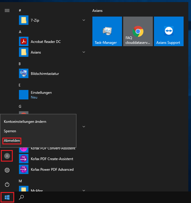Open the FAQ clouddataserv Chrome tile

138,31
